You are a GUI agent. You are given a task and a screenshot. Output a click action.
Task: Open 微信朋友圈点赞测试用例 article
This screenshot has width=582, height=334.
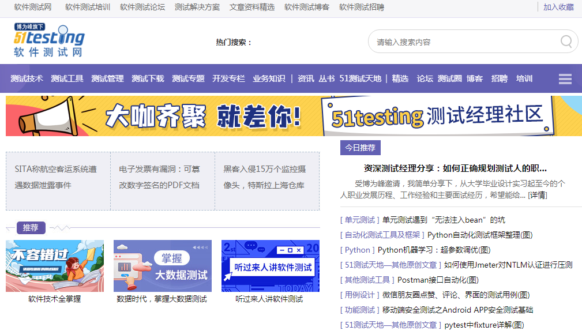pyautogui.click(x=456, y=295)
